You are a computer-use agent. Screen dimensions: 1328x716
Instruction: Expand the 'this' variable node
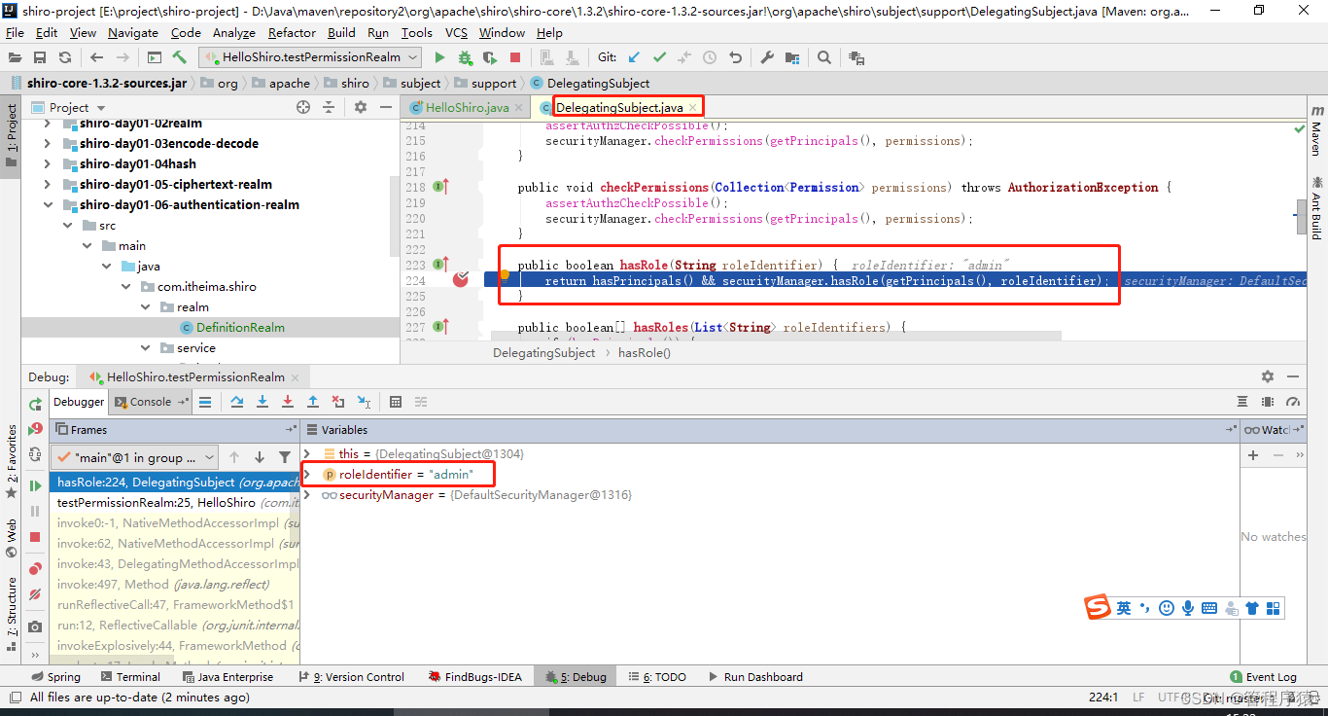(x=307, y=454)
